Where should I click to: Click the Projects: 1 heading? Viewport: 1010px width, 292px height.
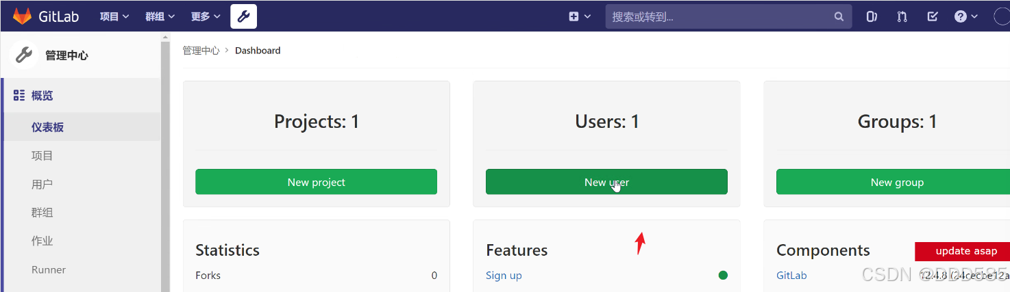click(x=317, y=122)
